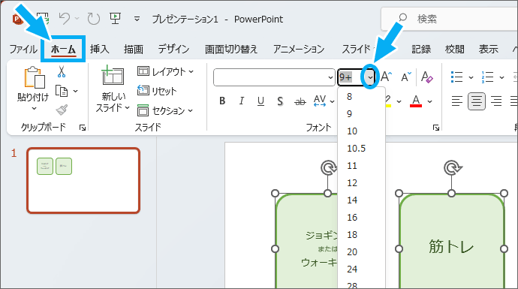Toggle center text alignment

(x=477, y=101)
